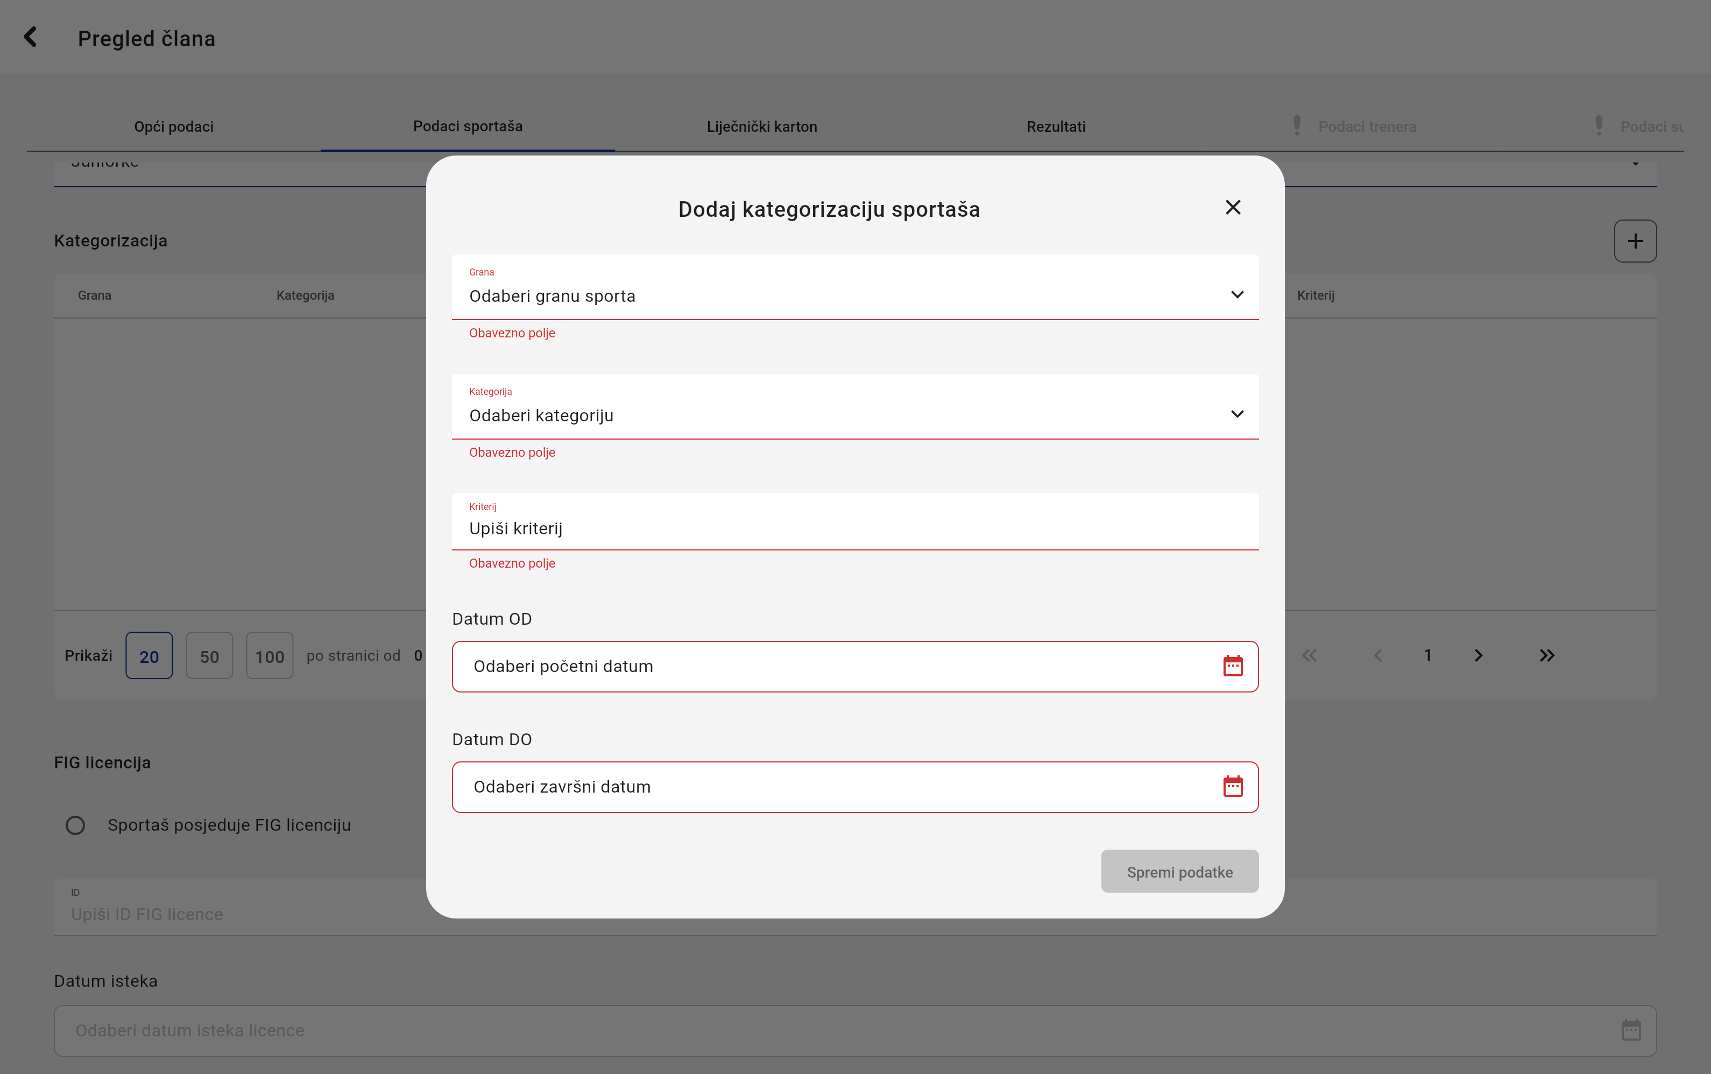Click the plus icon to add Kategorizacija
The width and height of the screenshot is (1711, 1074).
pos(1634,242)
